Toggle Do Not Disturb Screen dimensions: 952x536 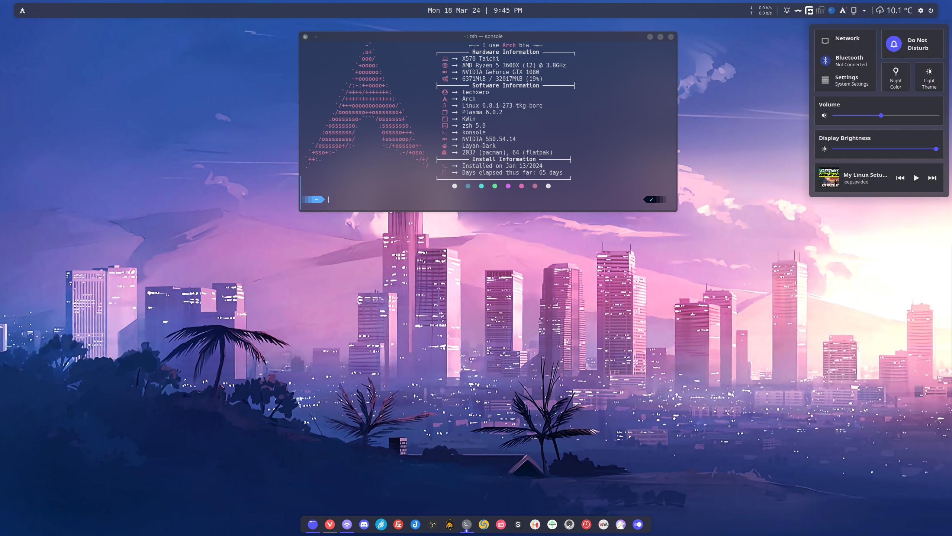[x=912, y=44]
